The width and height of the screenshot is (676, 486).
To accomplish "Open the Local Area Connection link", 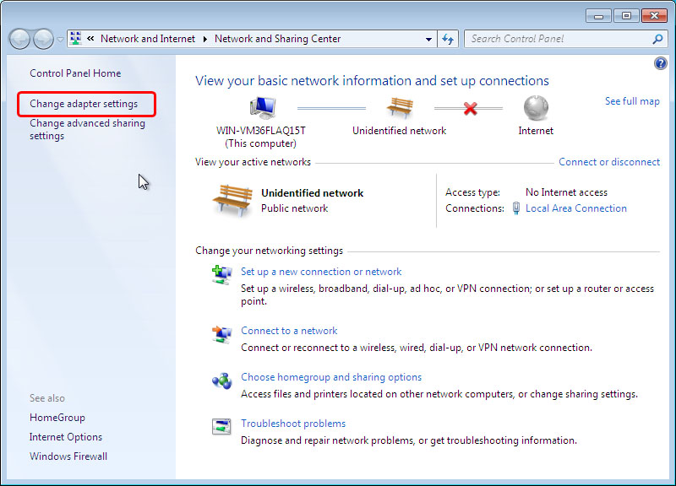I will point(576,208).
